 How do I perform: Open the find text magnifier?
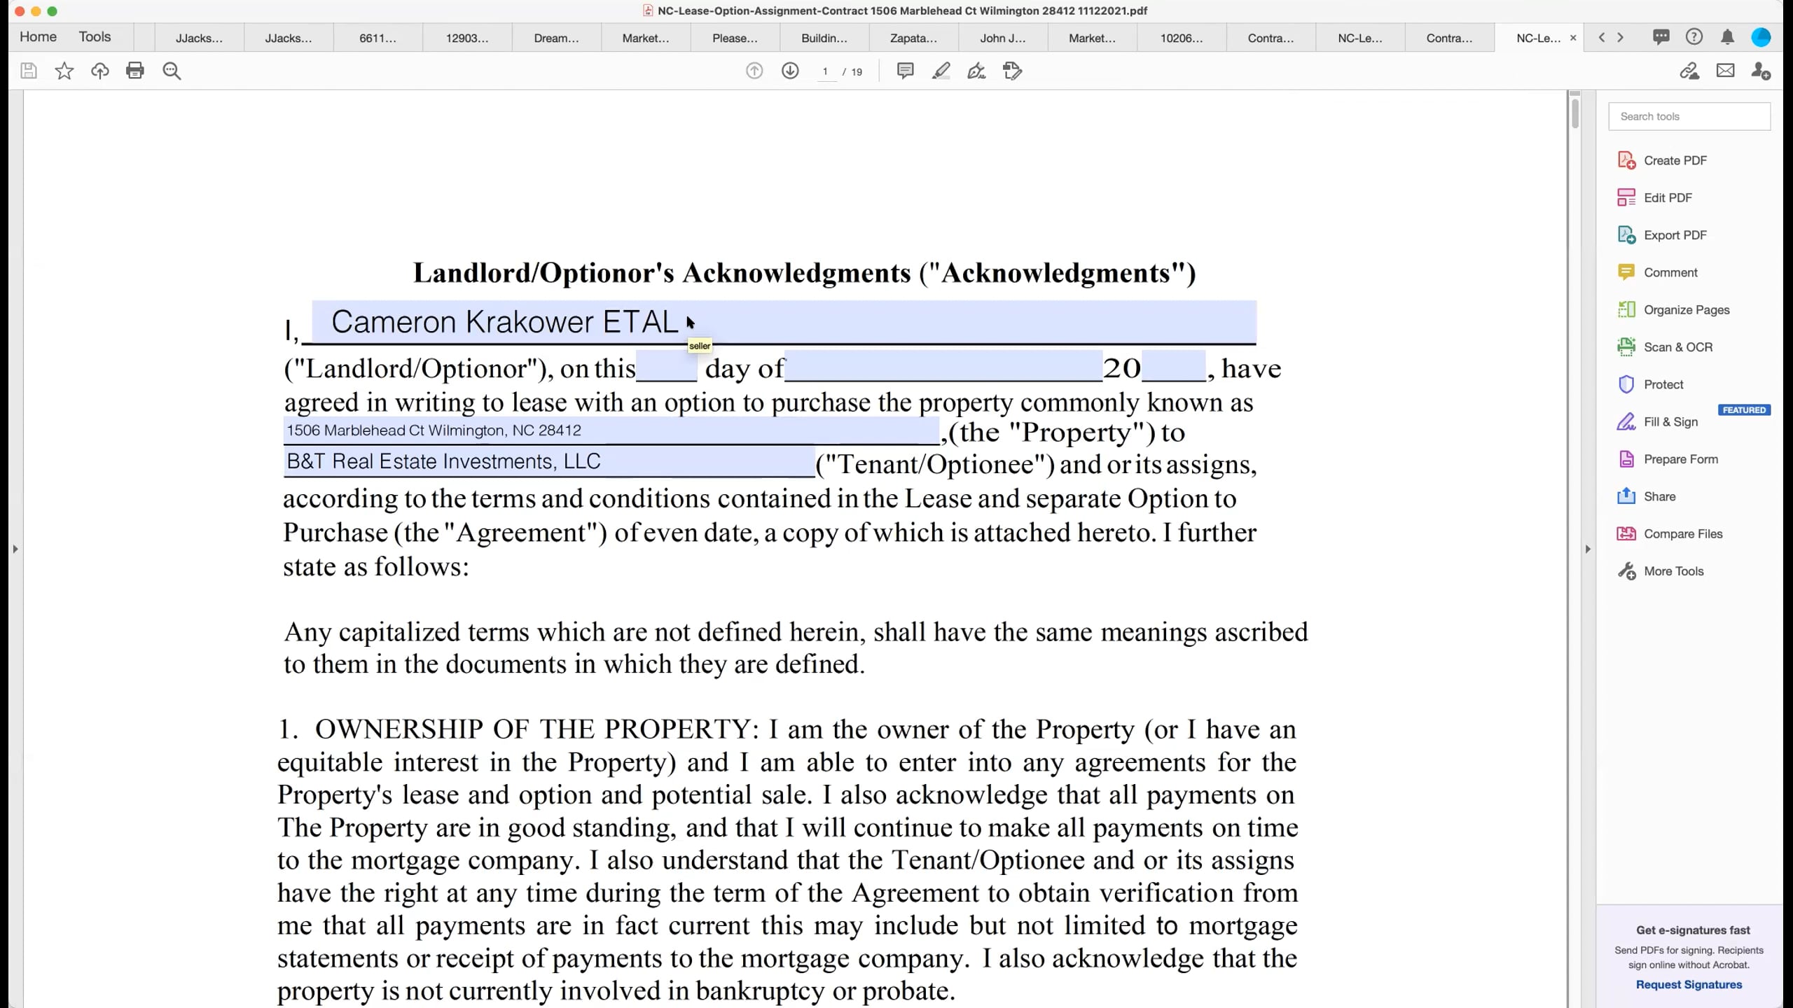[x=172, y=71]
